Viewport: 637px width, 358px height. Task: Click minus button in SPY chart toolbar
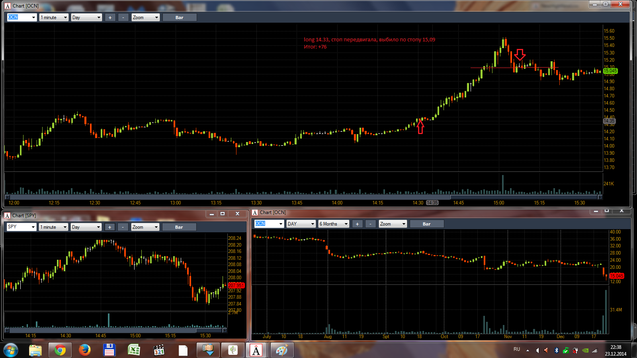(123, 227)
